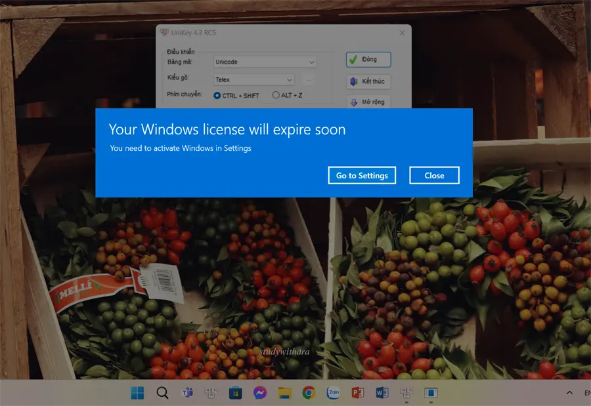Open File Explorer from taskbar
This screenshot has width=591, height=406.
(284, 393)
